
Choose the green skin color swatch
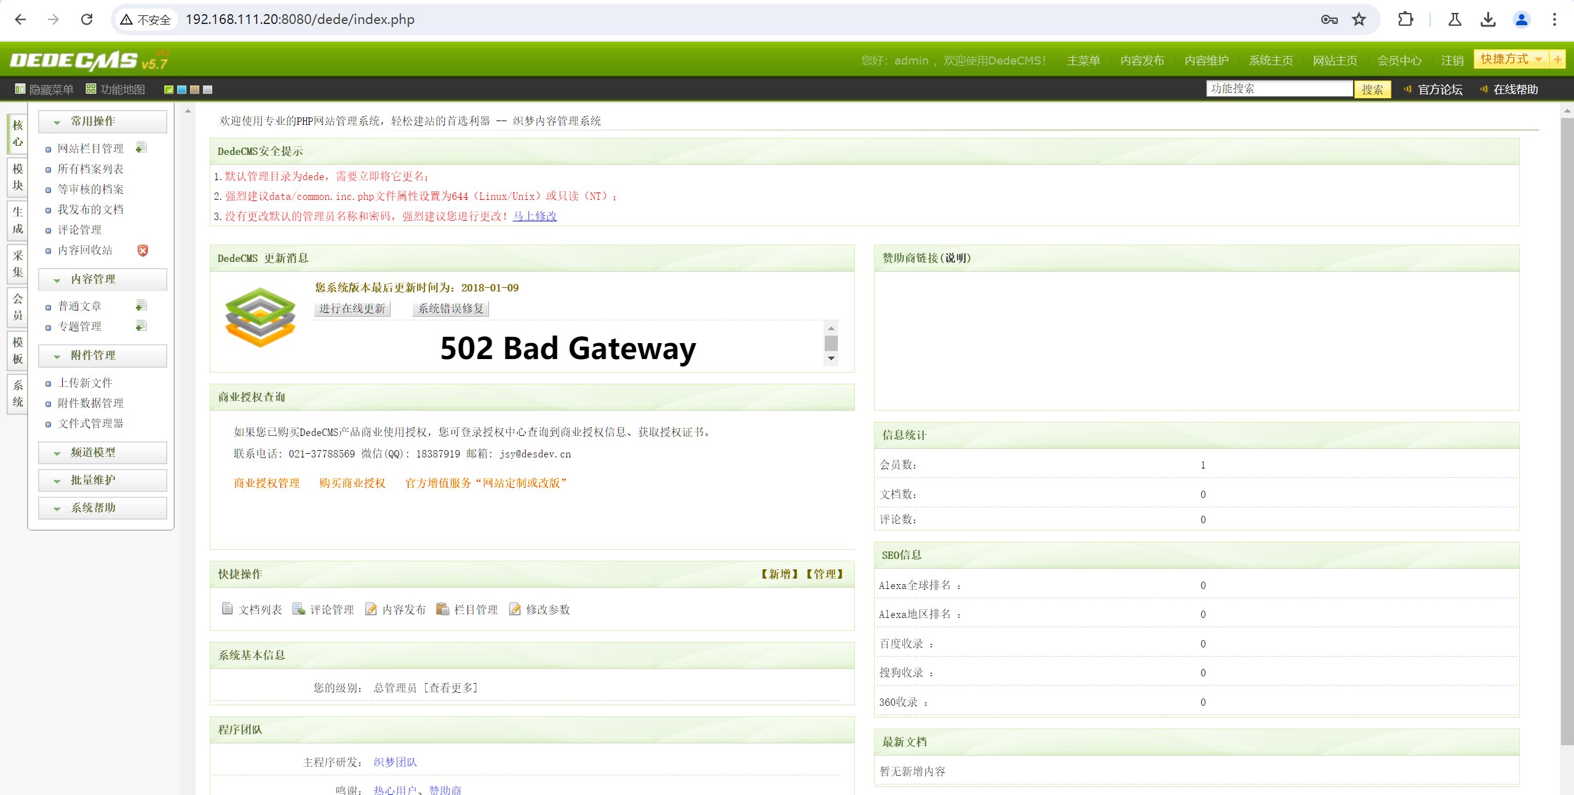click(x=169, y=90)
